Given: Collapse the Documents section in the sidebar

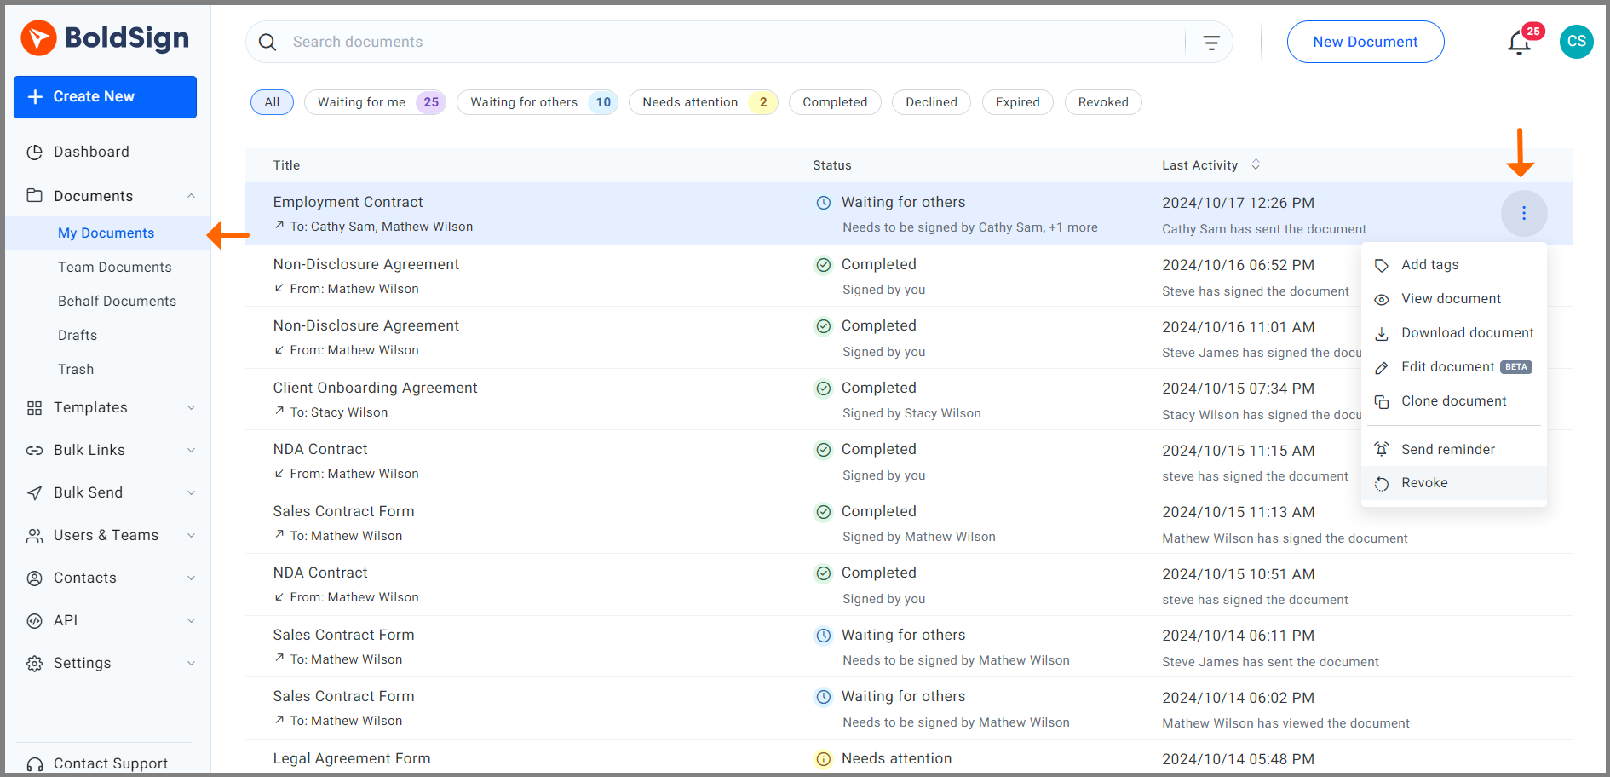Looking at the screenshot, I should coord(191,196).
